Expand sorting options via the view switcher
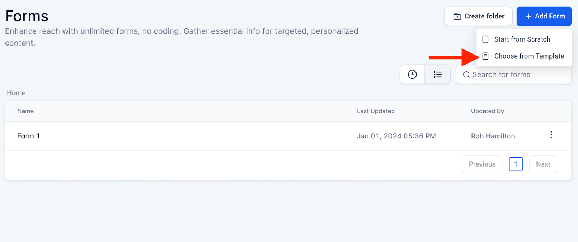Viewport: 578px width, 242px height. coord(424,74)
